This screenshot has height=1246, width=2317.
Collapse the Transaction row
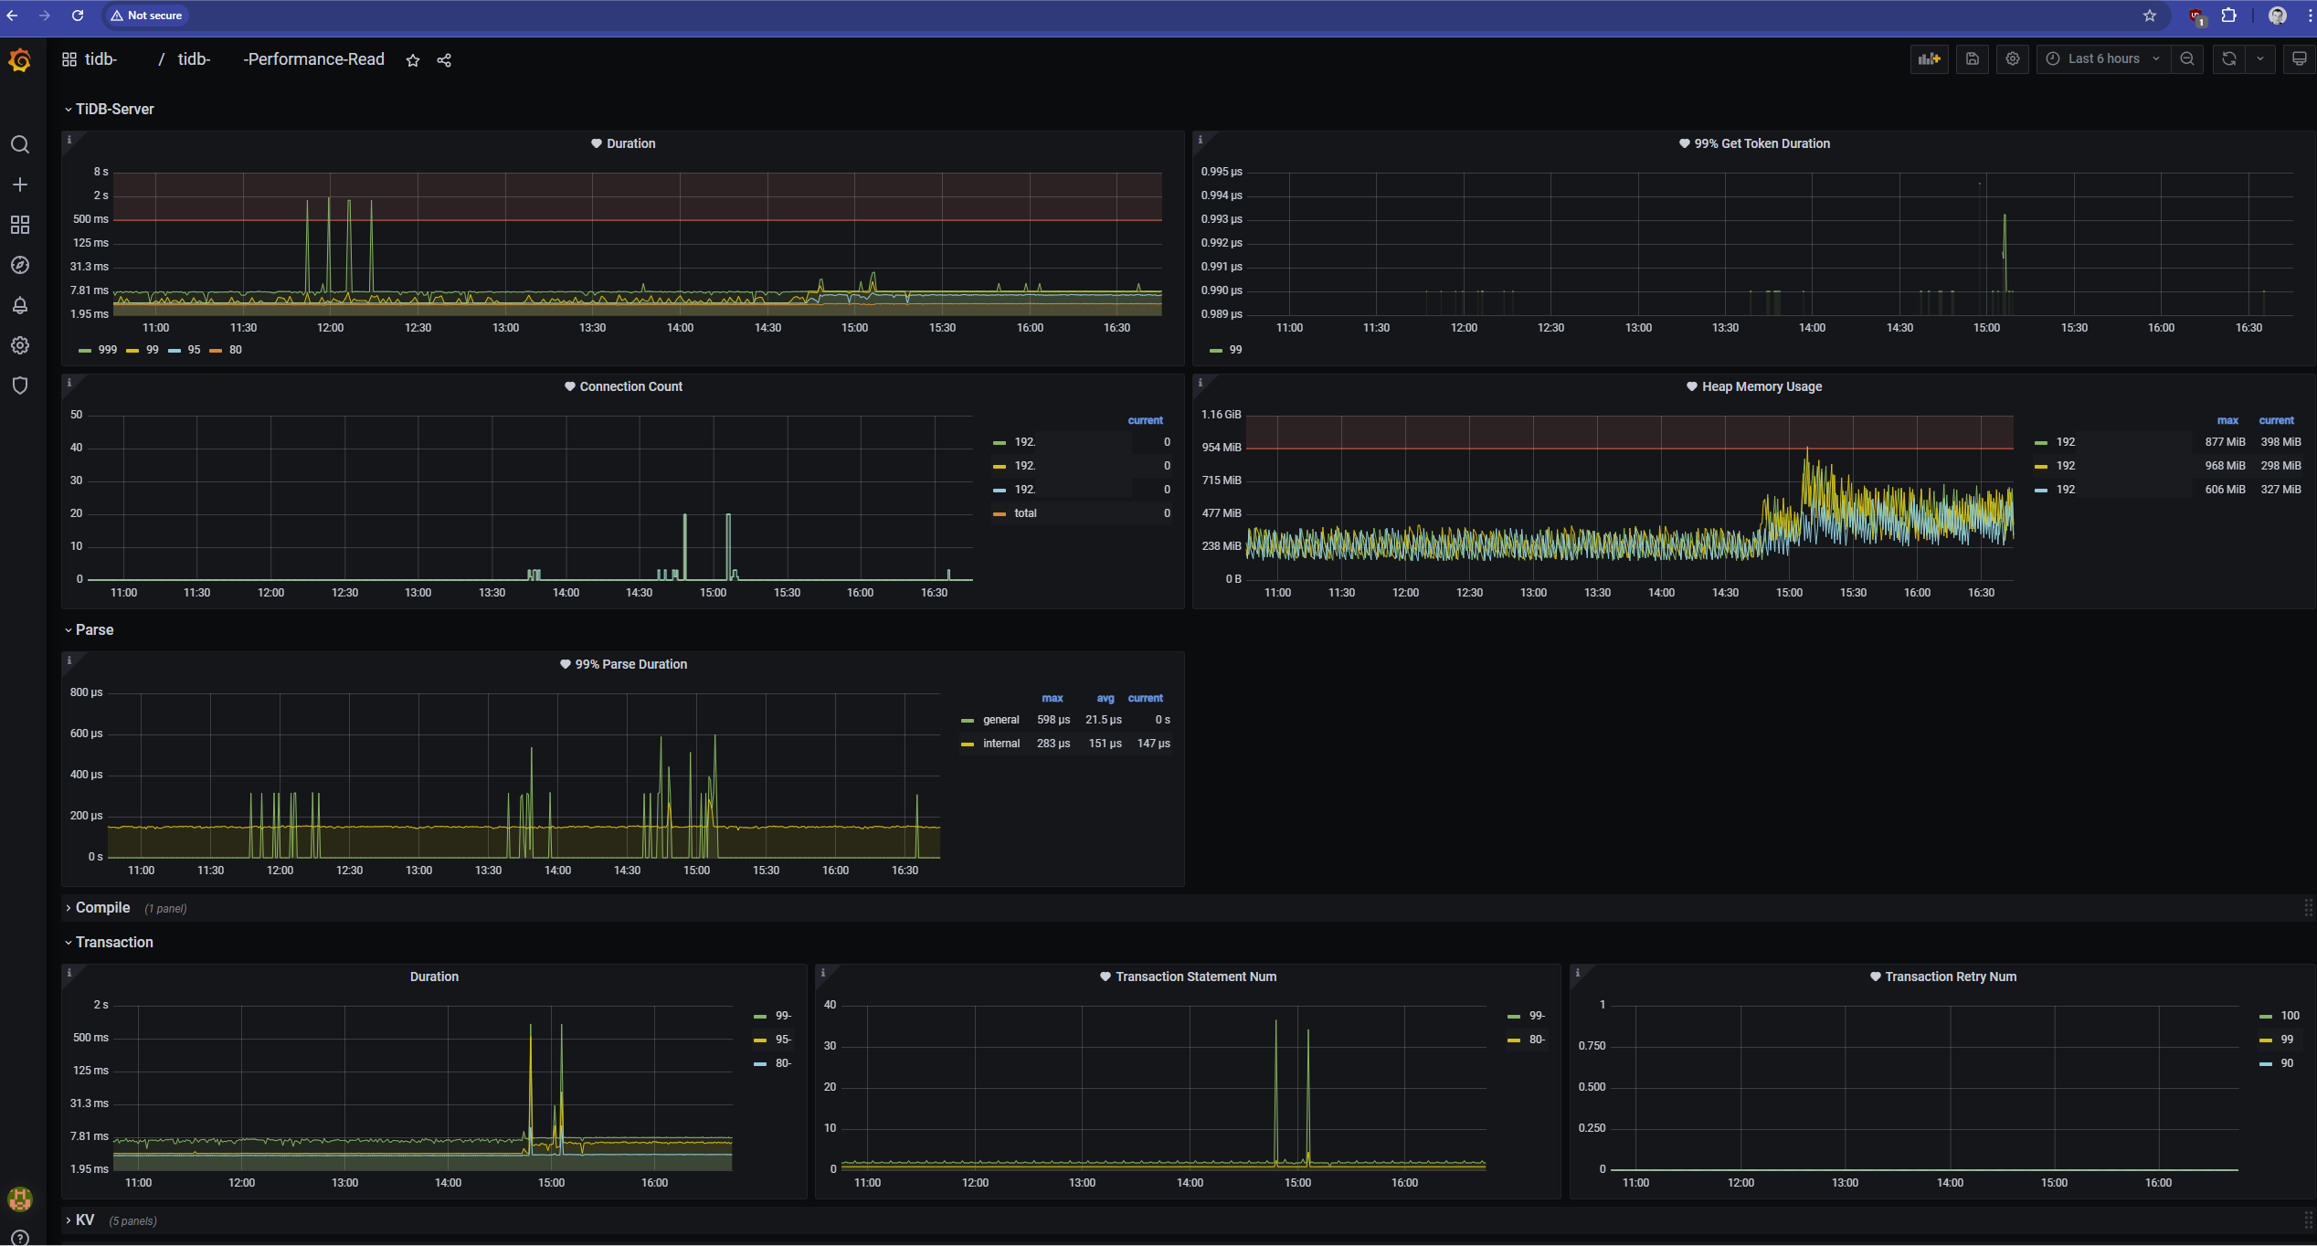[109, 942]
